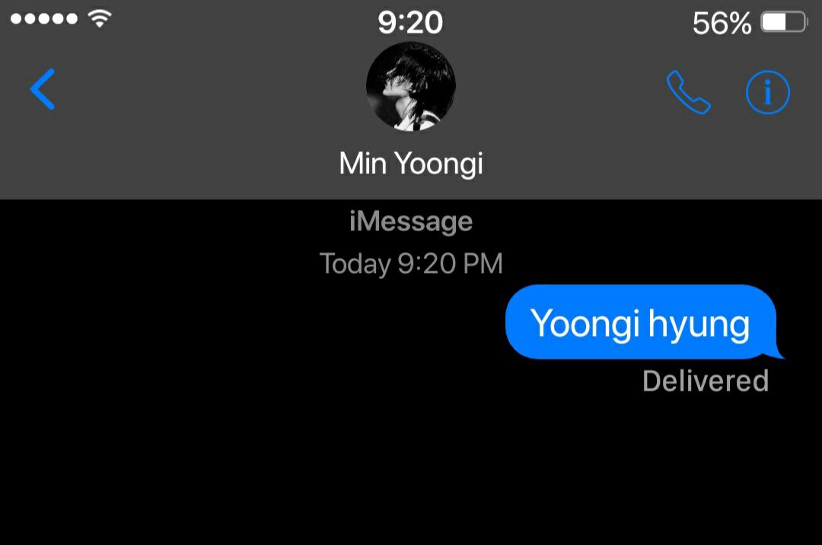Viewport: 822px width, 545px height.
Task: Tap the Wi-Fi status icon
Action: [100, 19]
